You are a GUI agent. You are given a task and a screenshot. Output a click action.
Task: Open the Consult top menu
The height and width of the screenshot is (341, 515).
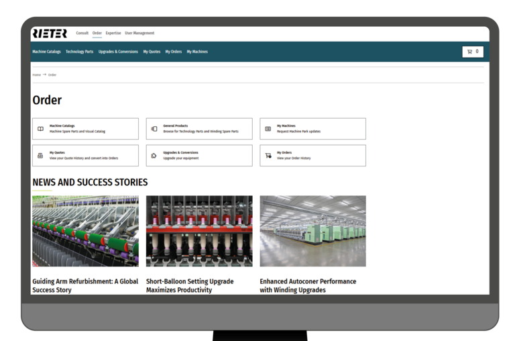pyautogui.click(x=82, y=33)
